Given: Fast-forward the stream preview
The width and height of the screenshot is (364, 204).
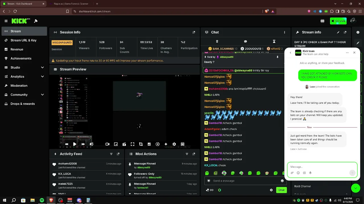Looking at the screenshot, I should click(83, 144).
